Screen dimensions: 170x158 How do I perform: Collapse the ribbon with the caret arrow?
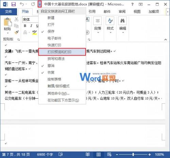pos(166,40)
